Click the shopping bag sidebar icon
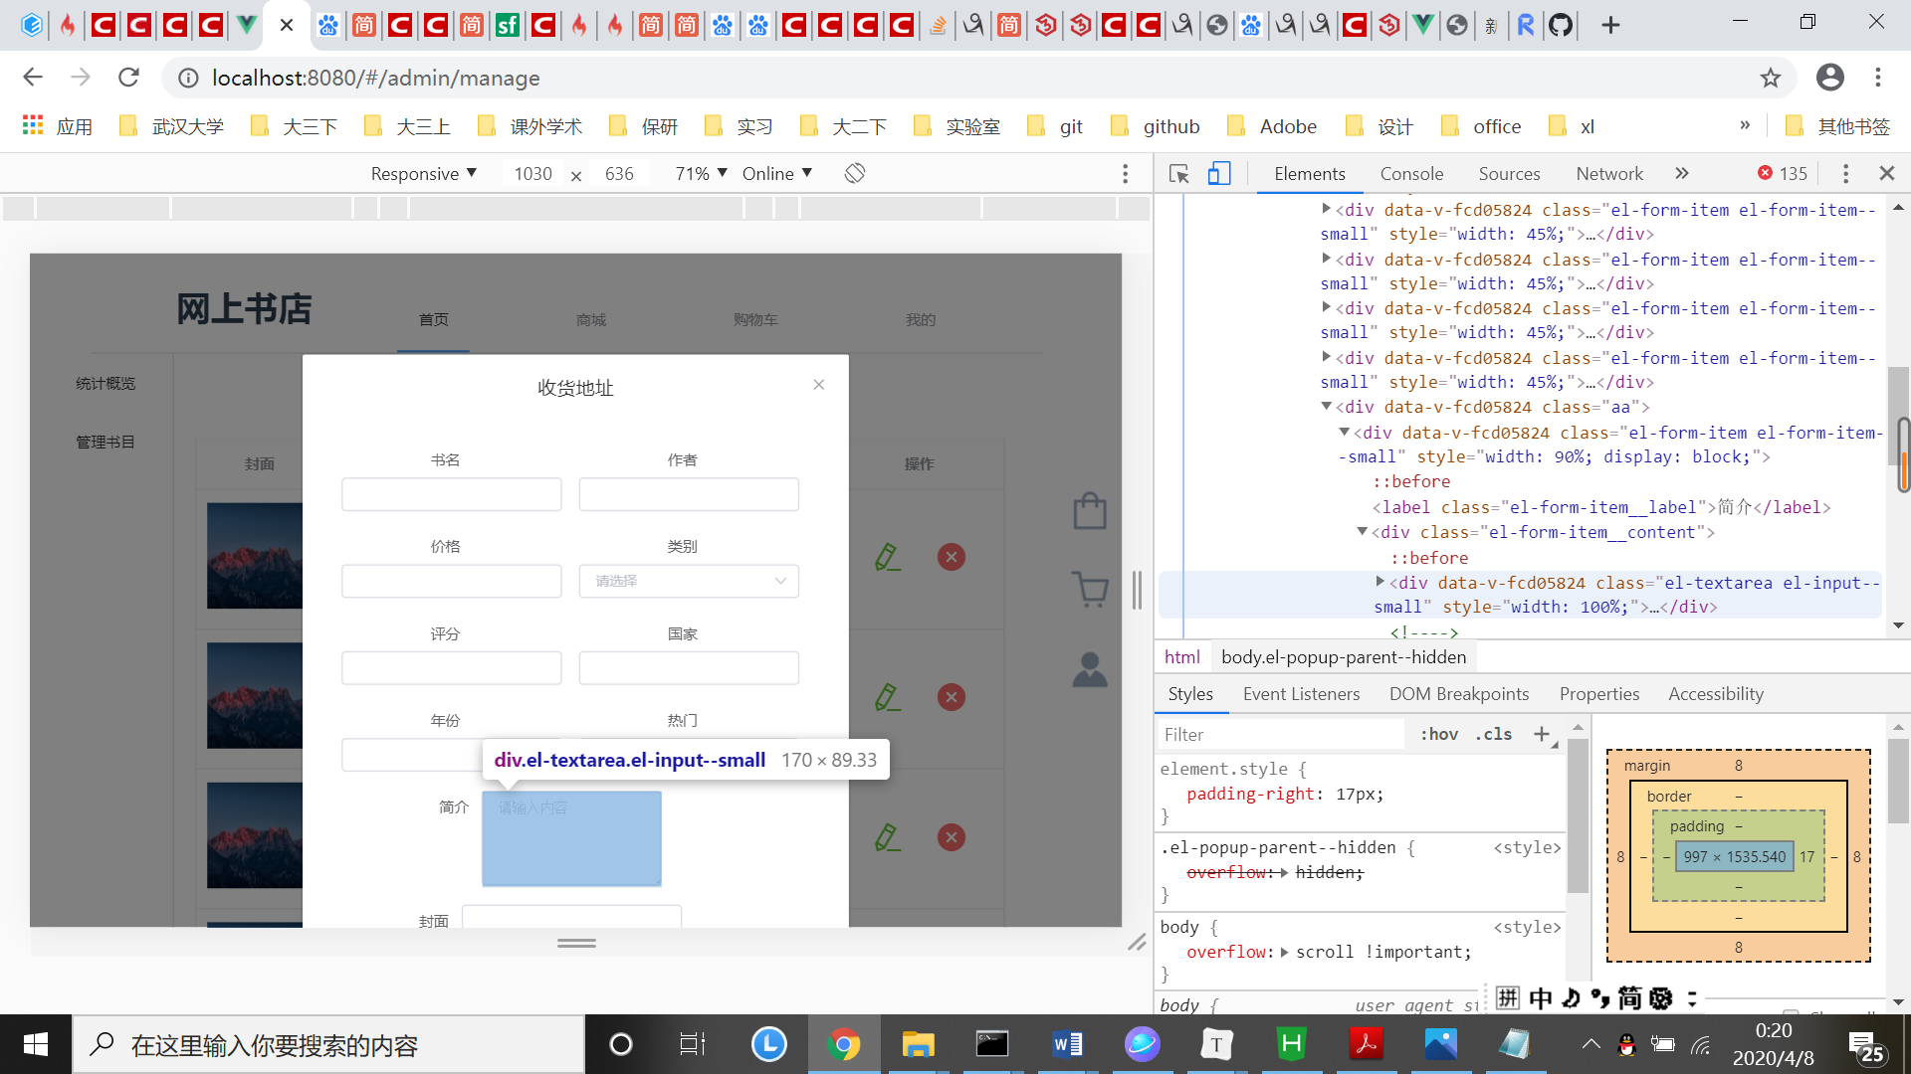The width and height of the screenshot is (1911, 1074). [x=1090, y=511]
